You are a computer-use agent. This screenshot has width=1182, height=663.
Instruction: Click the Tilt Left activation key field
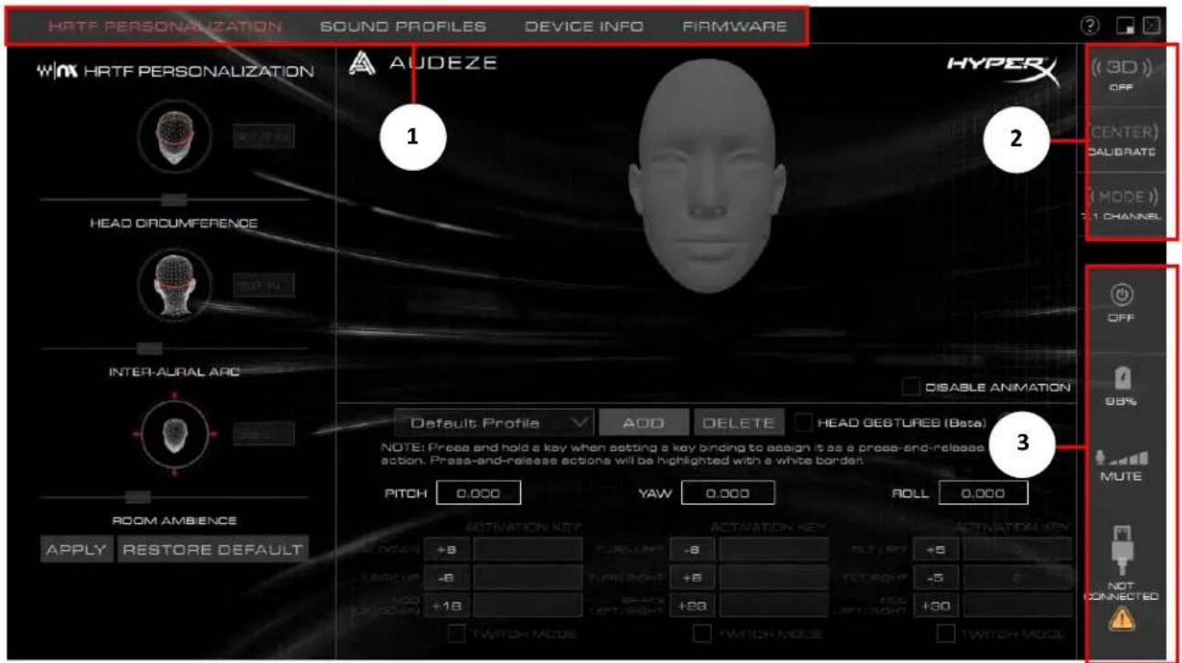point(1017,550)
